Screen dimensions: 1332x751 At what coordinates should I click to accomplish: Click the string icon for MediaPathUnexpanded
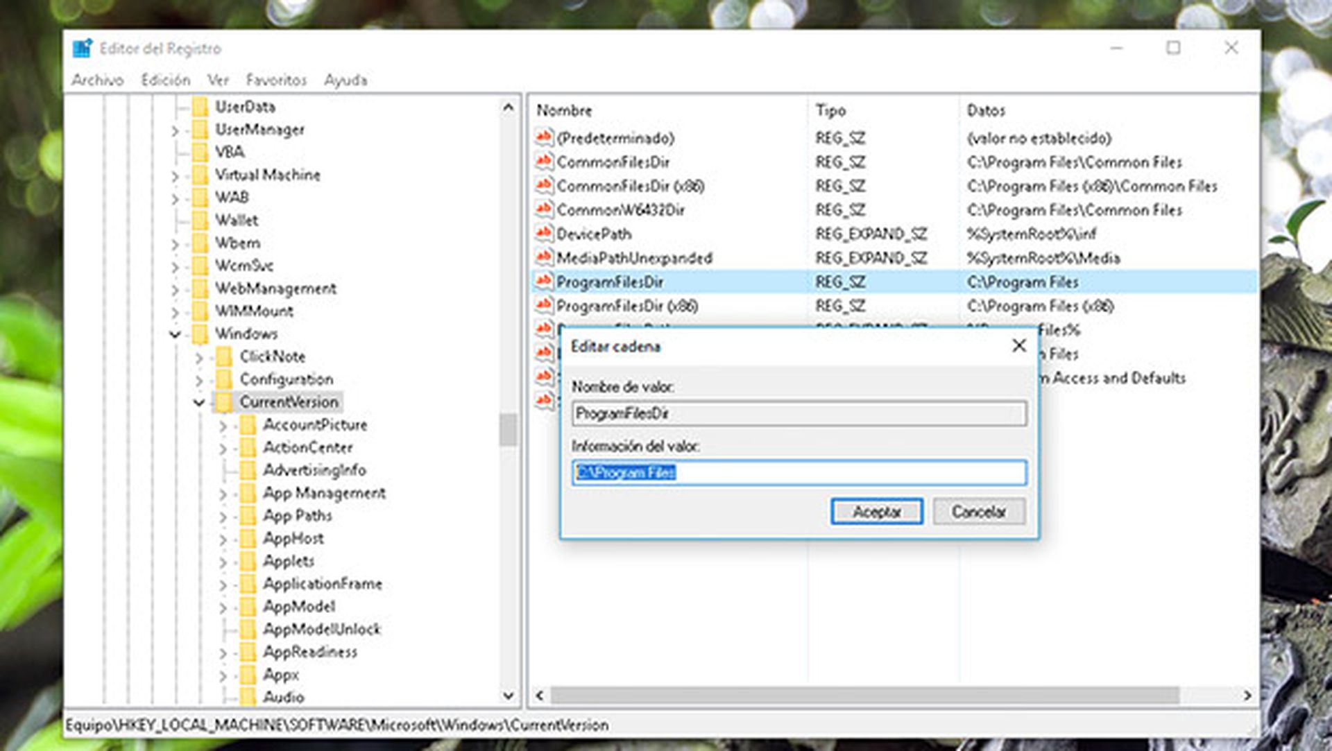click(544, 258)
